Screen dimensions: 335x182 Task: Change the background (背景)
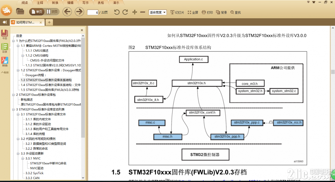click(x=221, y=12)
